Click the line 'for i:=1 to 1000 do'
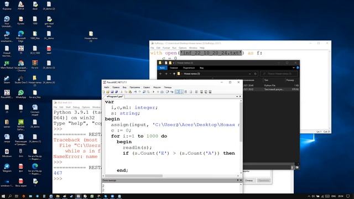The height and width of the screenshot is (199, 354). (x=139, y=136)
